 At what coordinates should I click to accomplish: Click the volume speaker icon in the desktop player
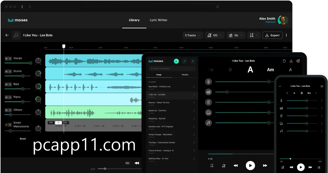click(127, 163)
